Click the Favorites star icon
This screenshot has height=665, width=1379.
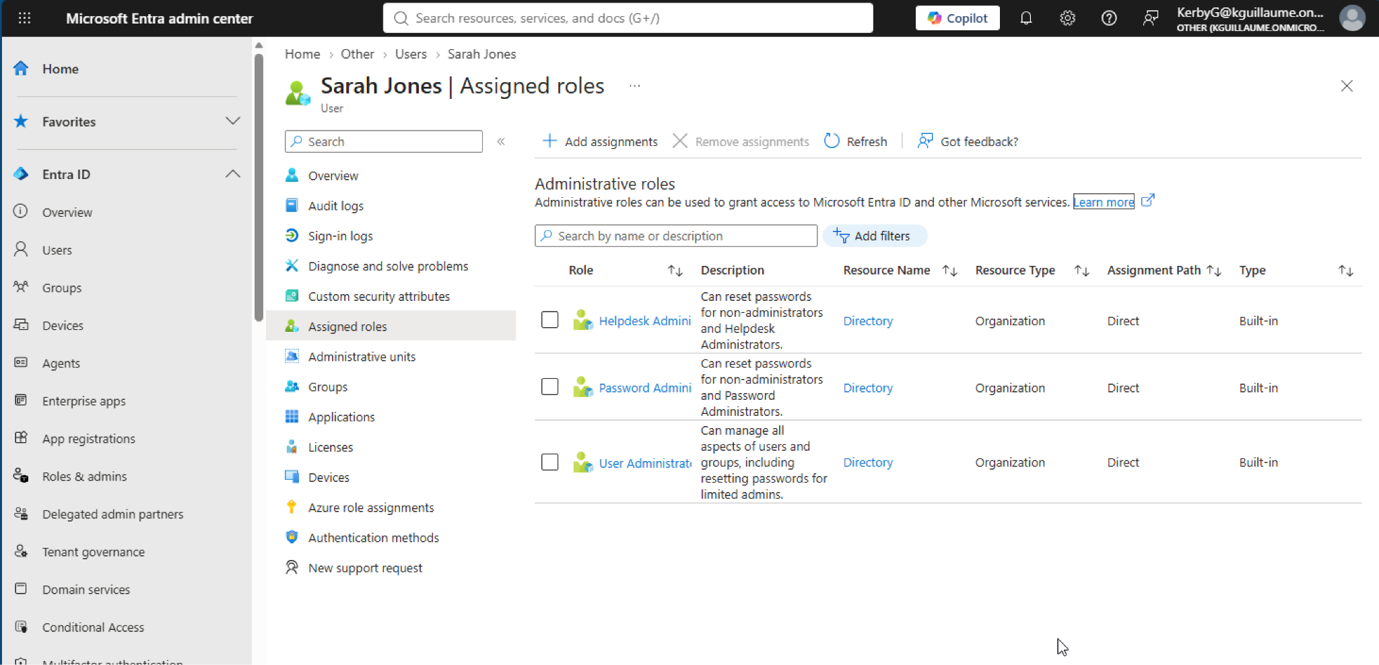coord(21,121)
